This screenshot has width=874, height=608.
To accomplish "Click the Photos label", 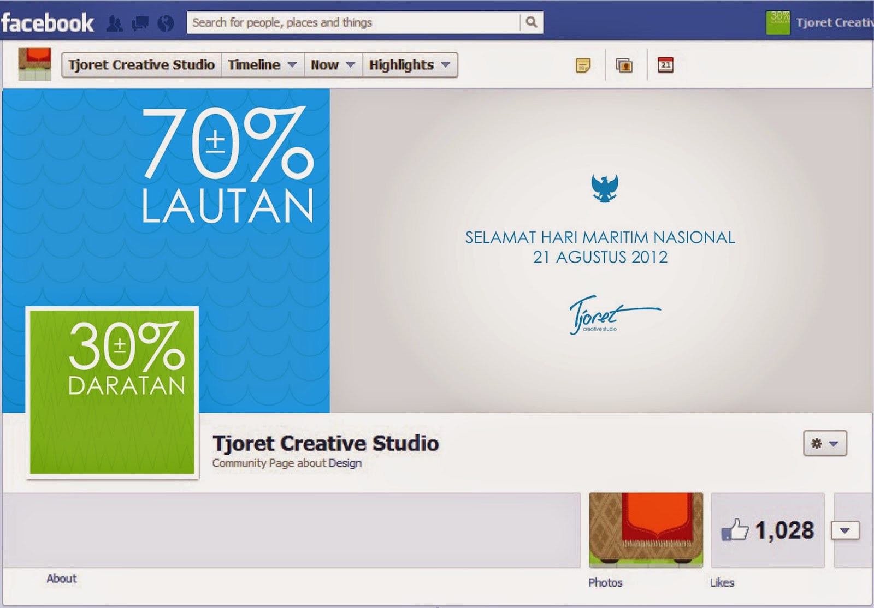I will pyautogui.click(x=605, y=582).
